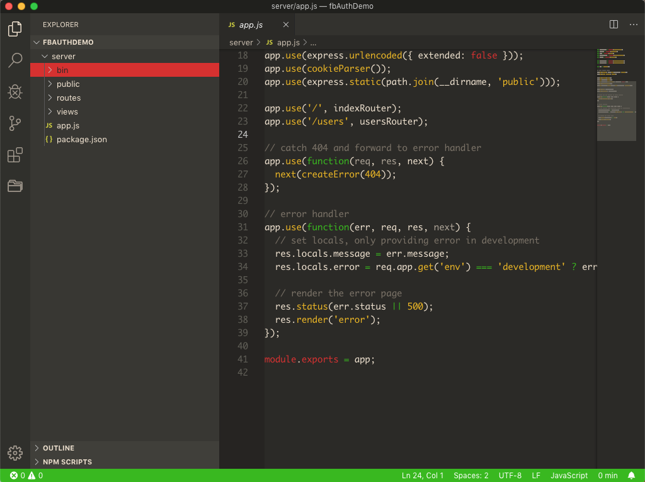Click the Split Editor Right icon
Image resolution: width=645 pixels, height=482 pixels.
(614, 25)
